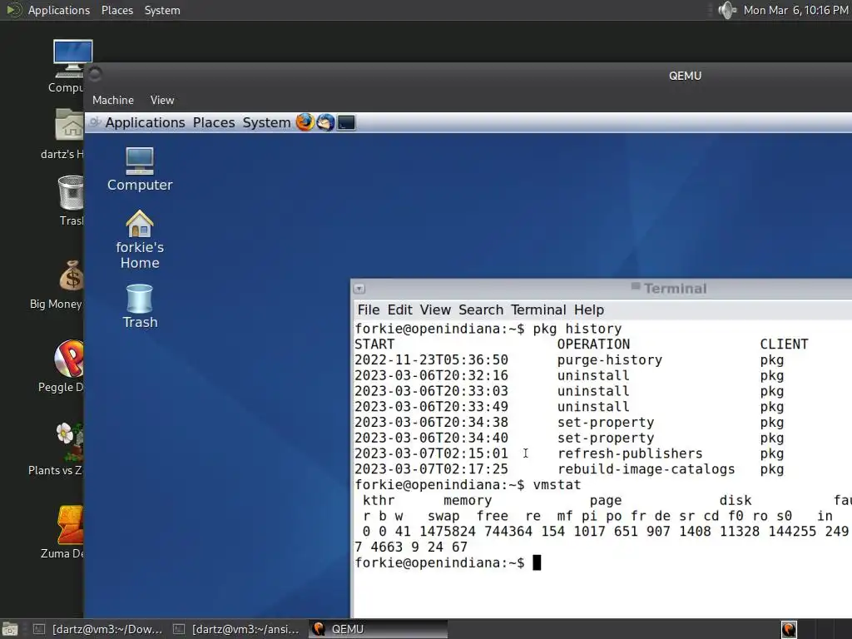Click the rebuild-image-catalogs operation text
Screen dimensions: 852x639
646,469
